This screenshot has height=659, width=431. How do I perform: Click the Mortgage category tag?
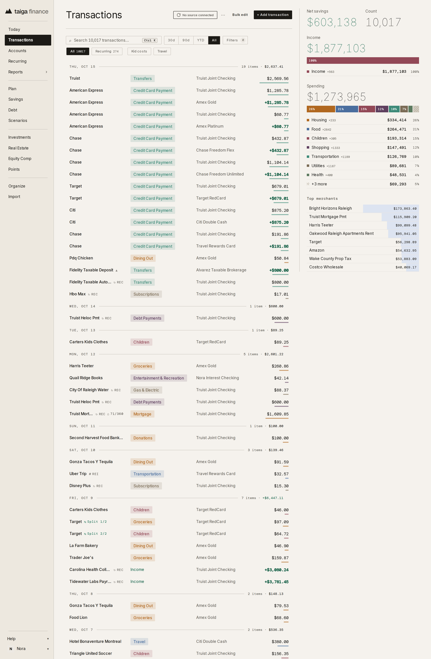142,414
